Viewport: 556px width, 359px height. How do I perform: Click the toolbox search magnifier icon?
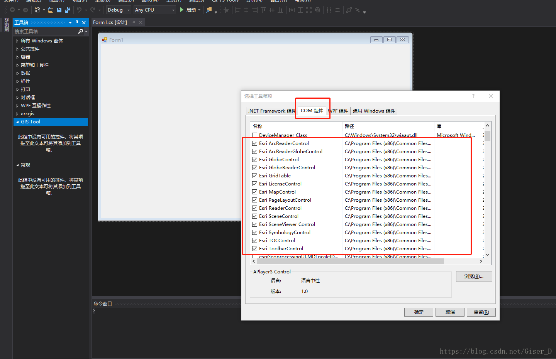coord(81,31)
